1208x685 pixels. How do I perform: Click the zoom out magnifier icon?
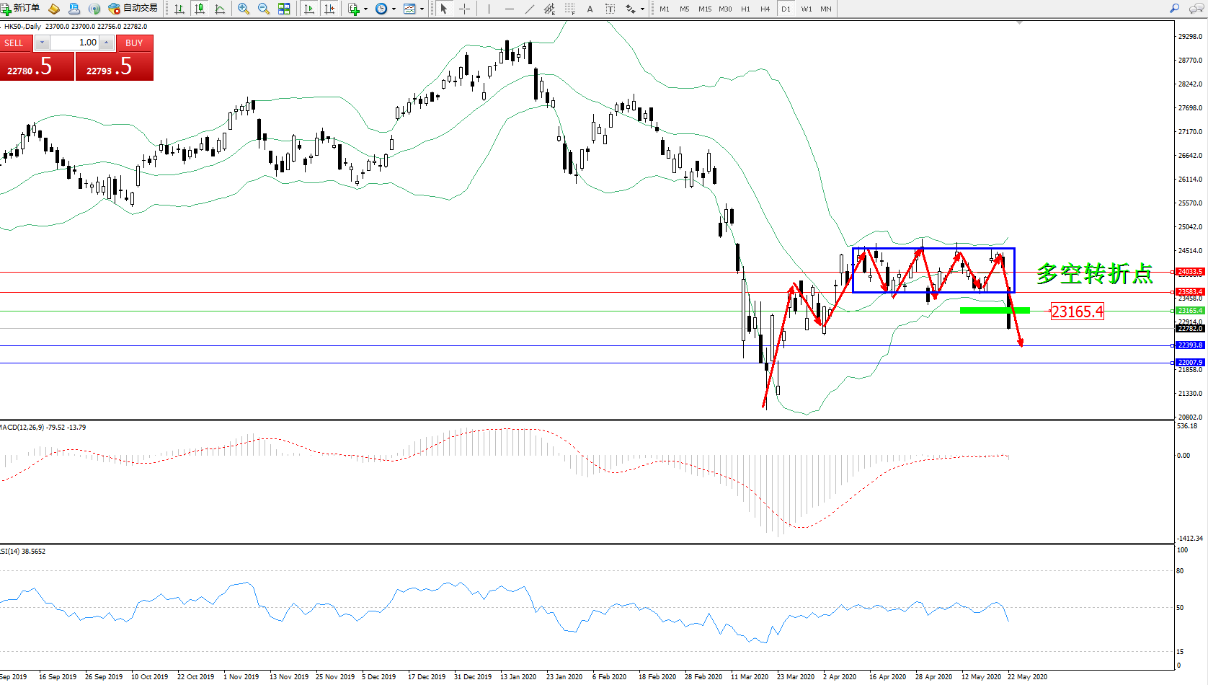click(264, 9)
